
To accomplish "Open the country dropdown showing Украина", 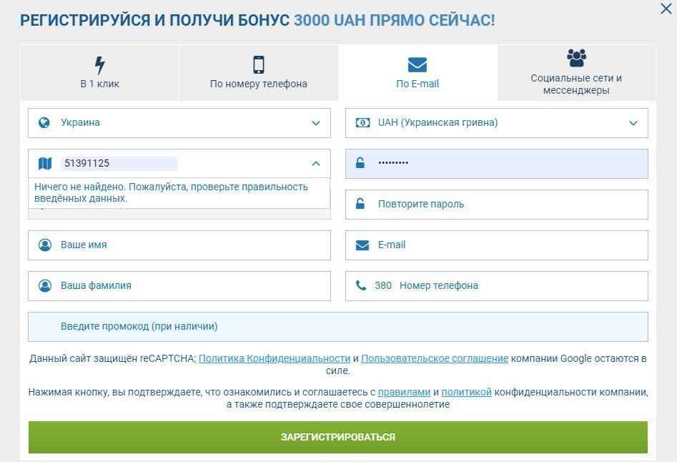I will point(179,123).
